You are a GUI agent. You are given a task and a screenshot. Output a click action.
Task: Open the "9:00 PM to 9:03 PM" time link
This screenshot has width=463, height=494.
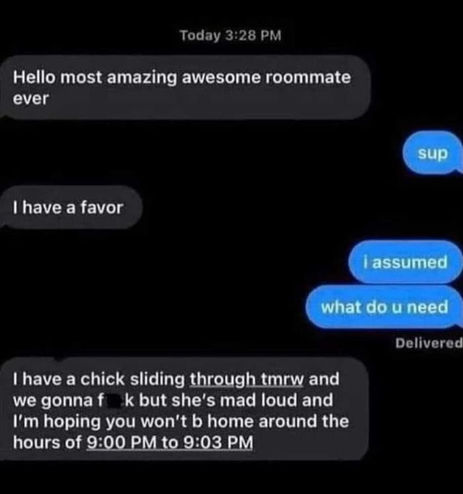[170, 442]
